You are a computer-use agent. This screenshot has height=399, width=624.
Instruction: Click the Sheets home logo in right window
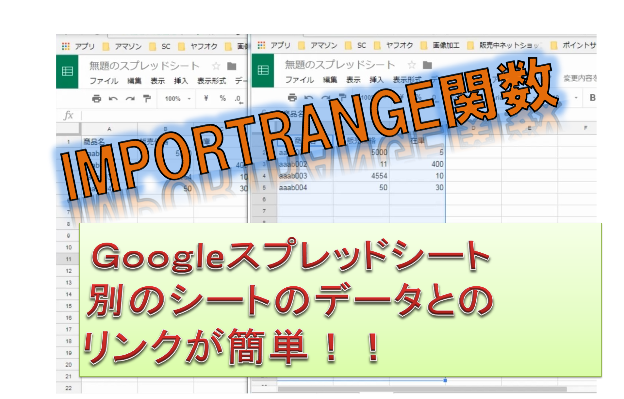[x=263, y=70]
